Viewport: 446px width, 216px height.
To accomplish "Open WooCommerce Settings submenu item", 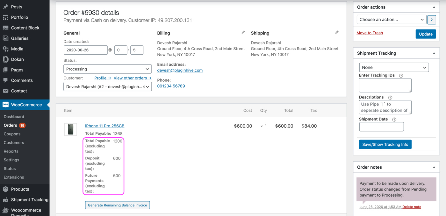I will 11,160.
